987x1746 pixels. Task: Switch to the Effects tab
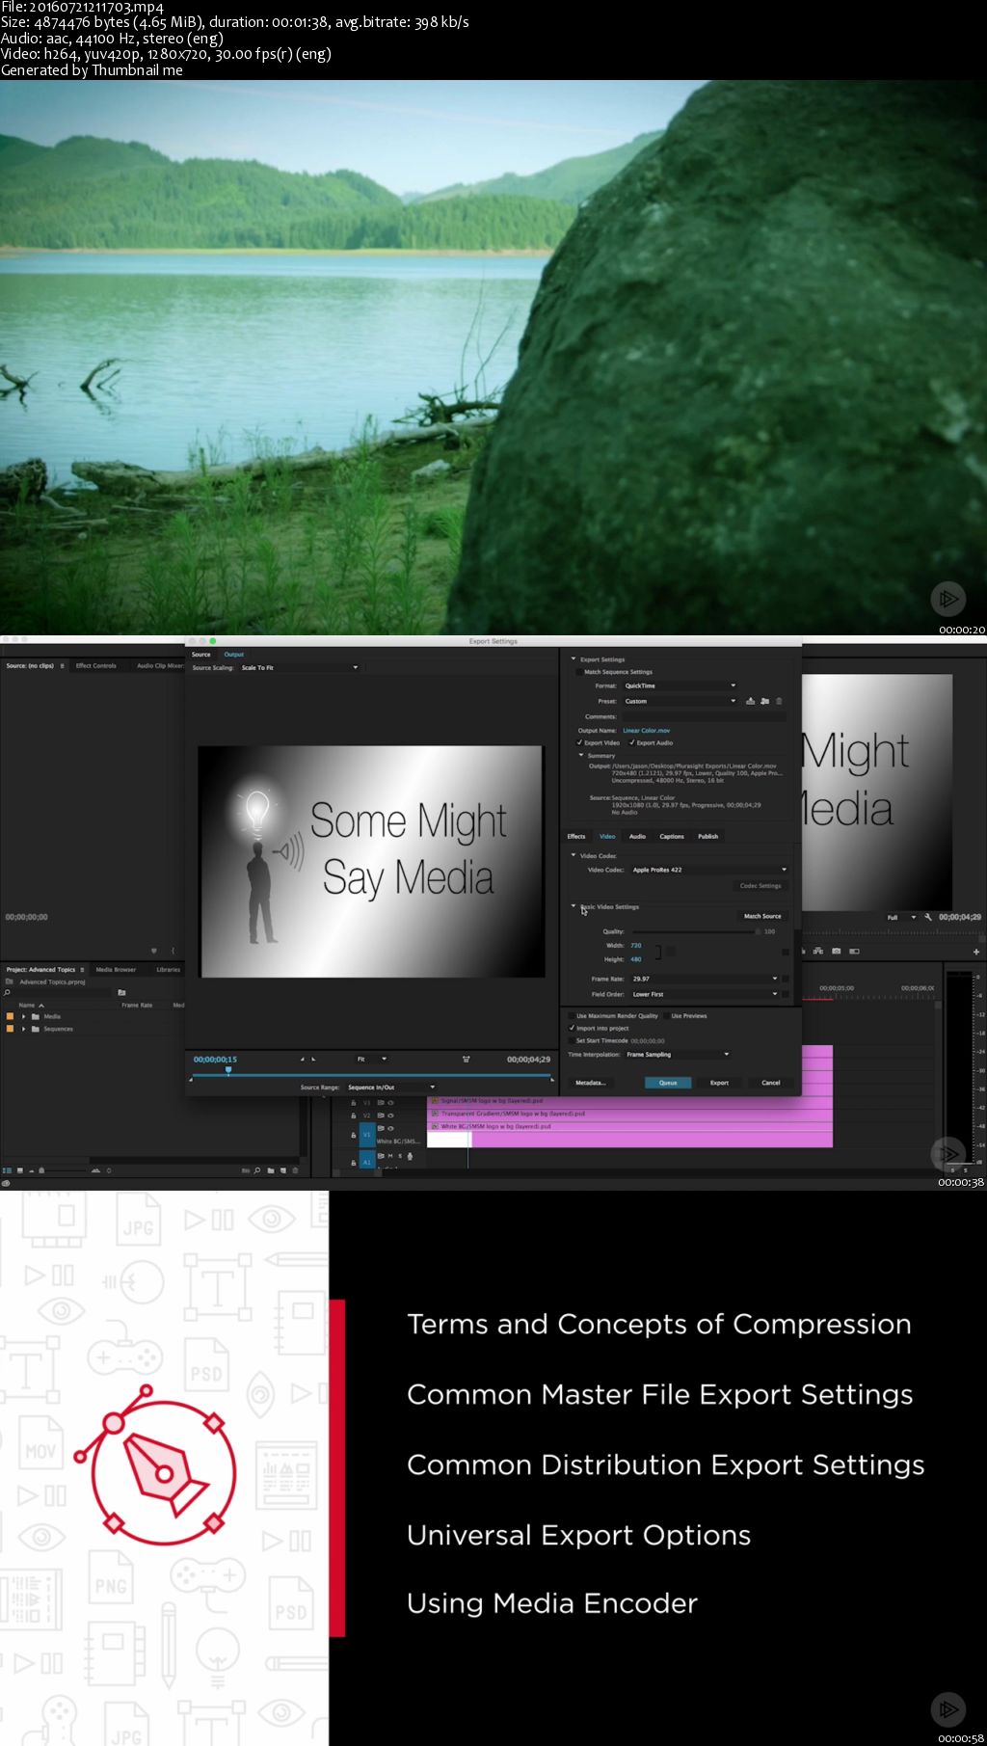point(576,836)
